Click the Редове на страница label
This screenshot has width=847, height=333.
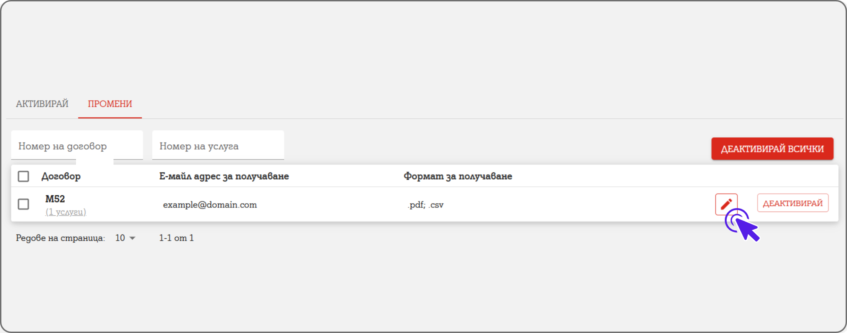coord(60,238)
